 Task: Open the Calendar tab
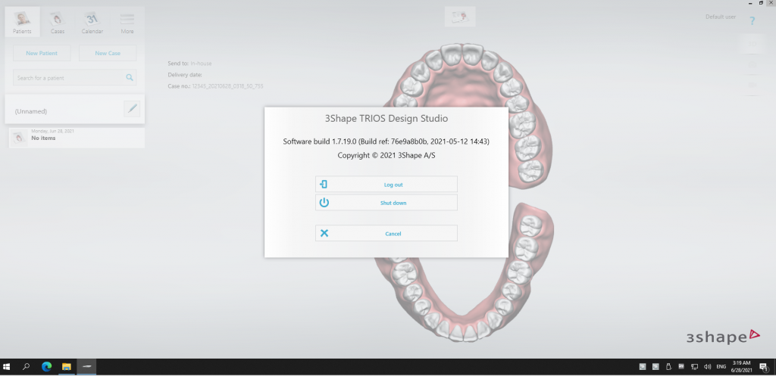tap(92, 22)
